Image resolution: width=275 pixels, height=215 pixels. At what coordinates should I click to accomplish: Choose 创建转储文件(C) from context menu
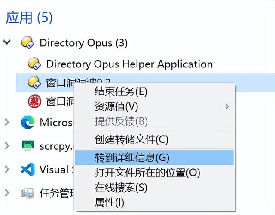(x=154, y=139)
